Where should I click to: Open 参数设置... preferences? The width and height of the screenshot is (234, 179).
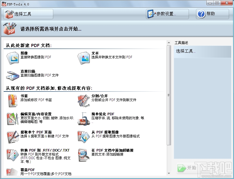[x=167, y=14]
